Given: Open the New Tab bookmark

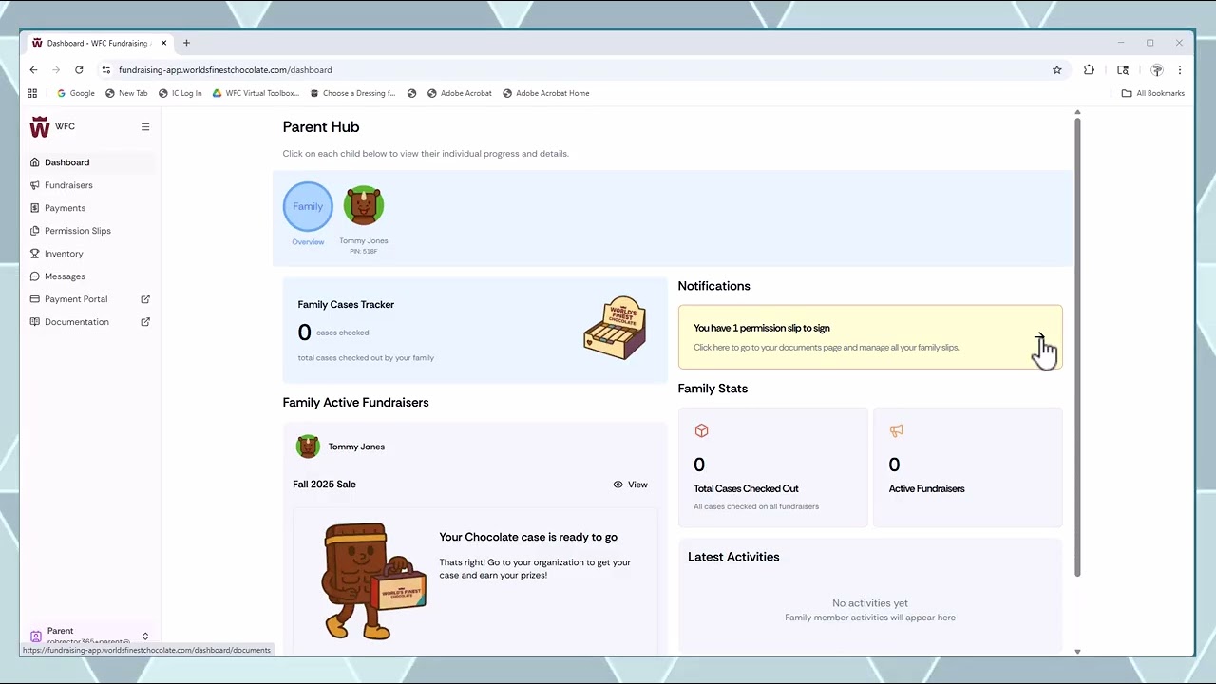Looking at the screenshot, I should pyautogui.click(x=126, y=93).
